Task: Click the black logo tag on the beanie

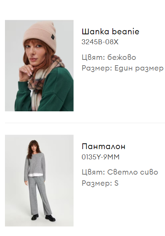Action: tap(52, 37)
